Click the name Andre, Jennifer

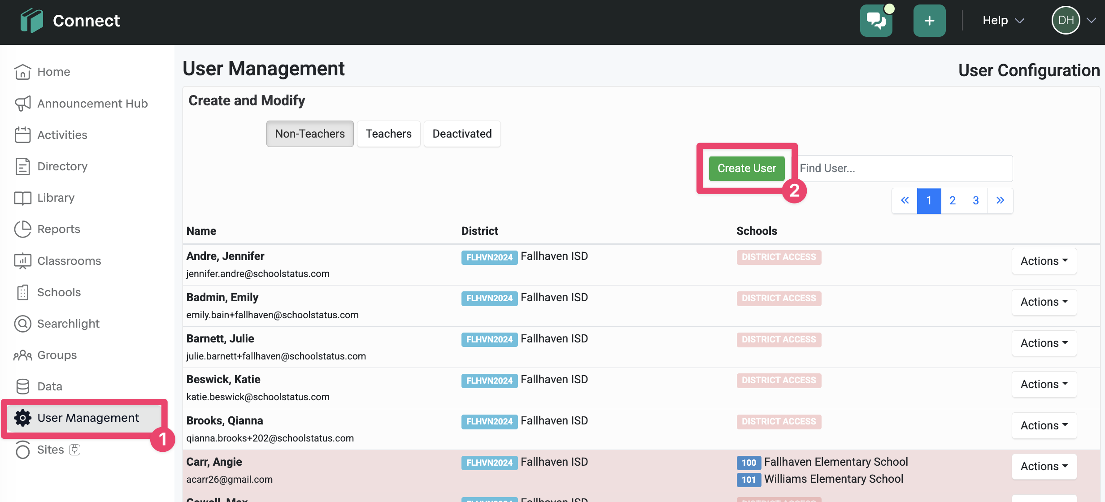click(x=225, y=256)
